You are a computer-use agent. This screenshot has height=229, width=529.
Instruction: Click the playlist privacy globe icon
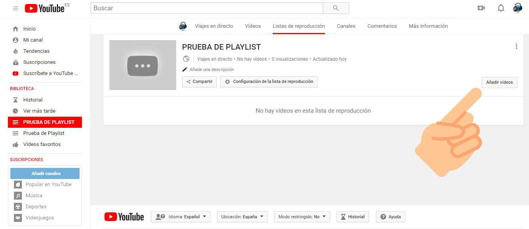pos(186,59)
